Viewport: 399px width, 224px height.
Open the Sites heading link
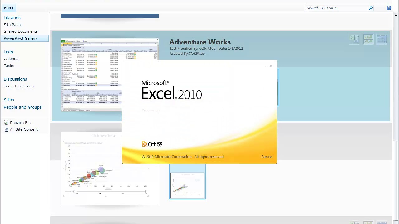[9, 100]
